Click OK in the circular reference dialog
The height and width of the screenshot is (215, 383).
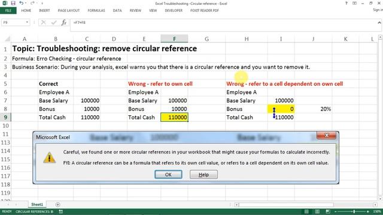pos(168,174)
